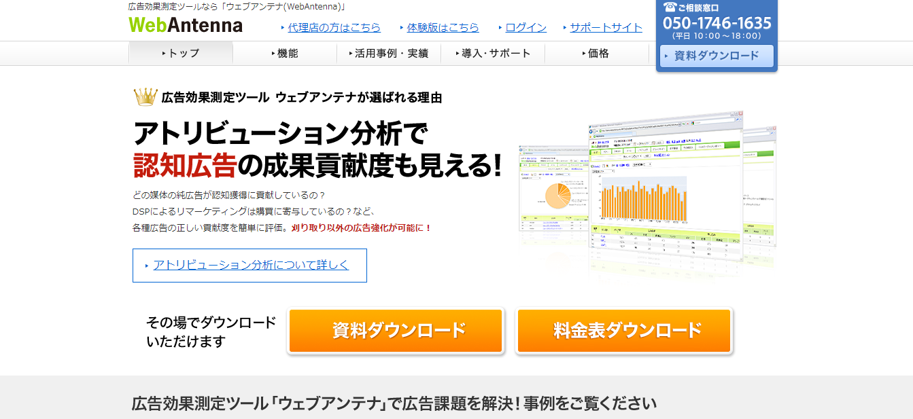The width and height of the screenshot is (913, 419).
Task: Click the WebAntenna logo
Action: pos(185,25)
